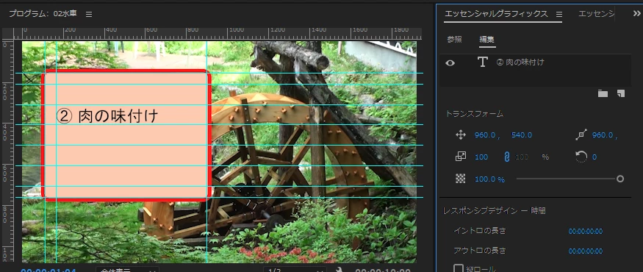
Task: Click the プログラム: 02水車 panel title
Action: (43, 14)
